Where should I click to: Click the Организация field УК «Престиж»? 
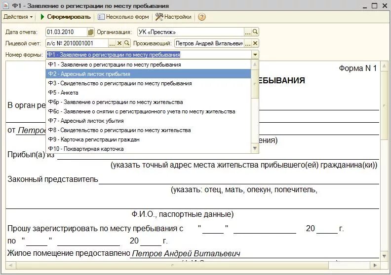[191, 32]
